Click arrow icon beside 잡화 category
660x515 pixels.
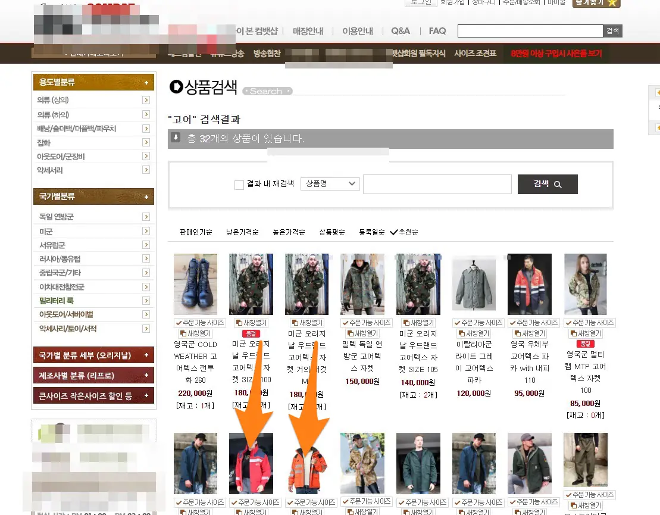point(146,142)
